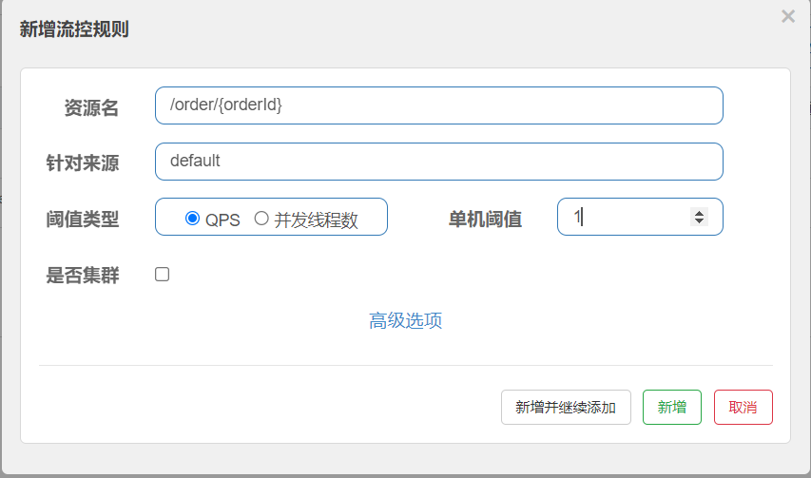Click the 单机阈值 number field

pyautogui.click(x=640, y=217)
